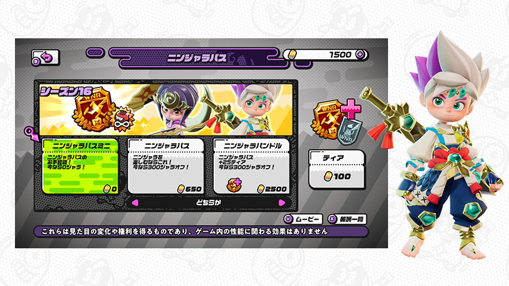Click the Jala currency coin icon

[x=292, y=54]
